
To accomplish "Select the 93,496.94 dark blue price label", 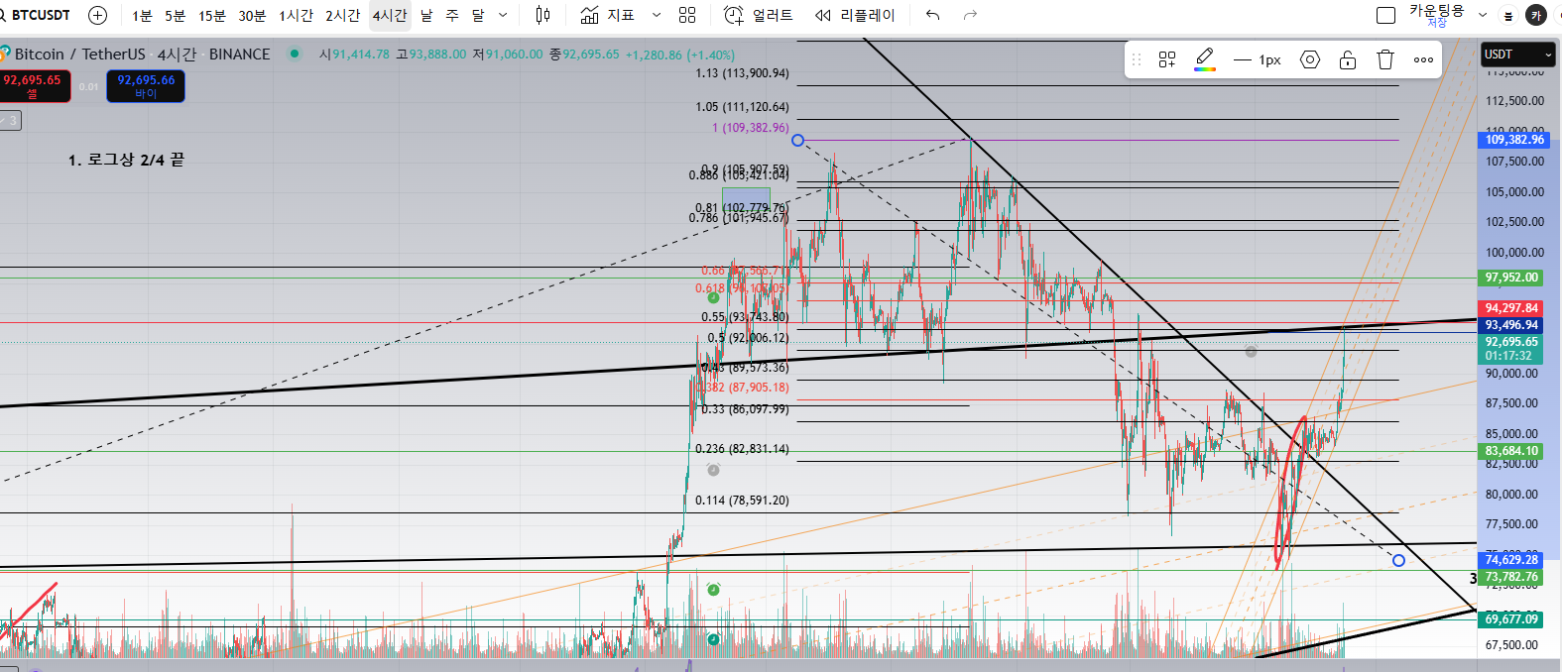I will point(1510,325).
